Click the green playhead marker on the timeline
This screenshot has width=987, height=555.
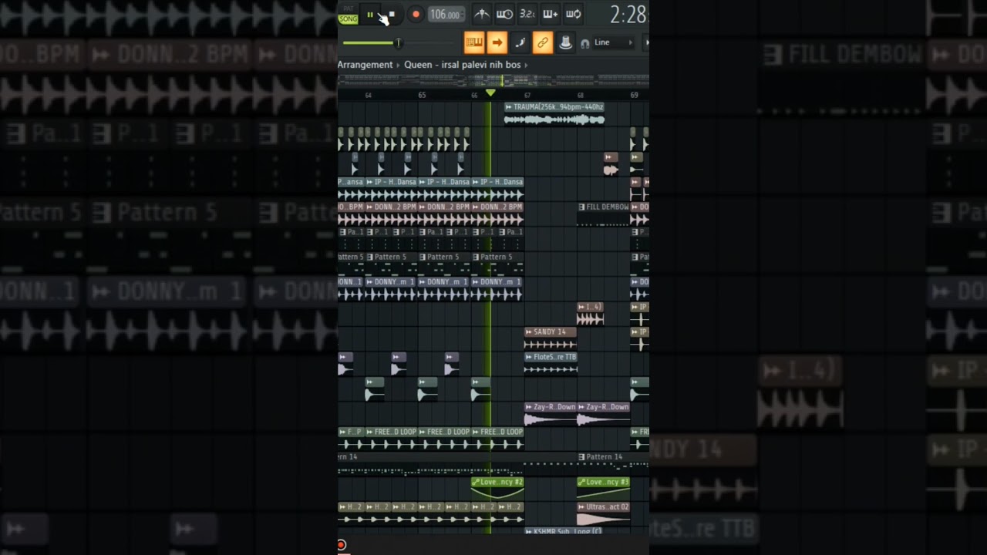pyautogui.click(x=490, y=93)
